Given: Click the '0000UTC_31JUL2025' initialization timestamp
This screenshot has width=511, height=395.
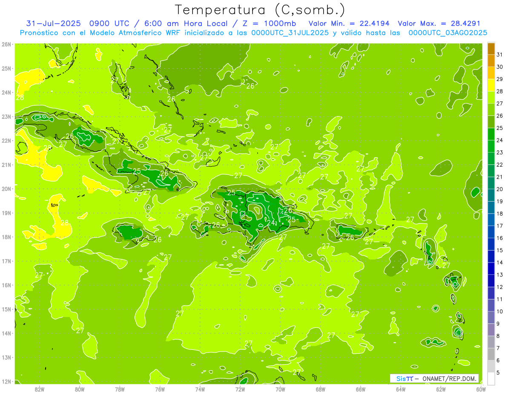Looking at the screenshot, I should pyautogui.click(x=290, y=33).
